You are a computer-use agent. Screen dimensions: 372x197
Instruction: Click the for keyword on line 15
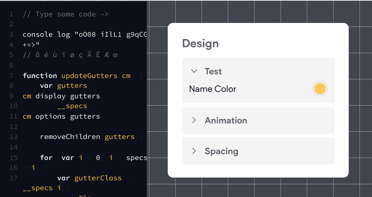pos(46,158)
